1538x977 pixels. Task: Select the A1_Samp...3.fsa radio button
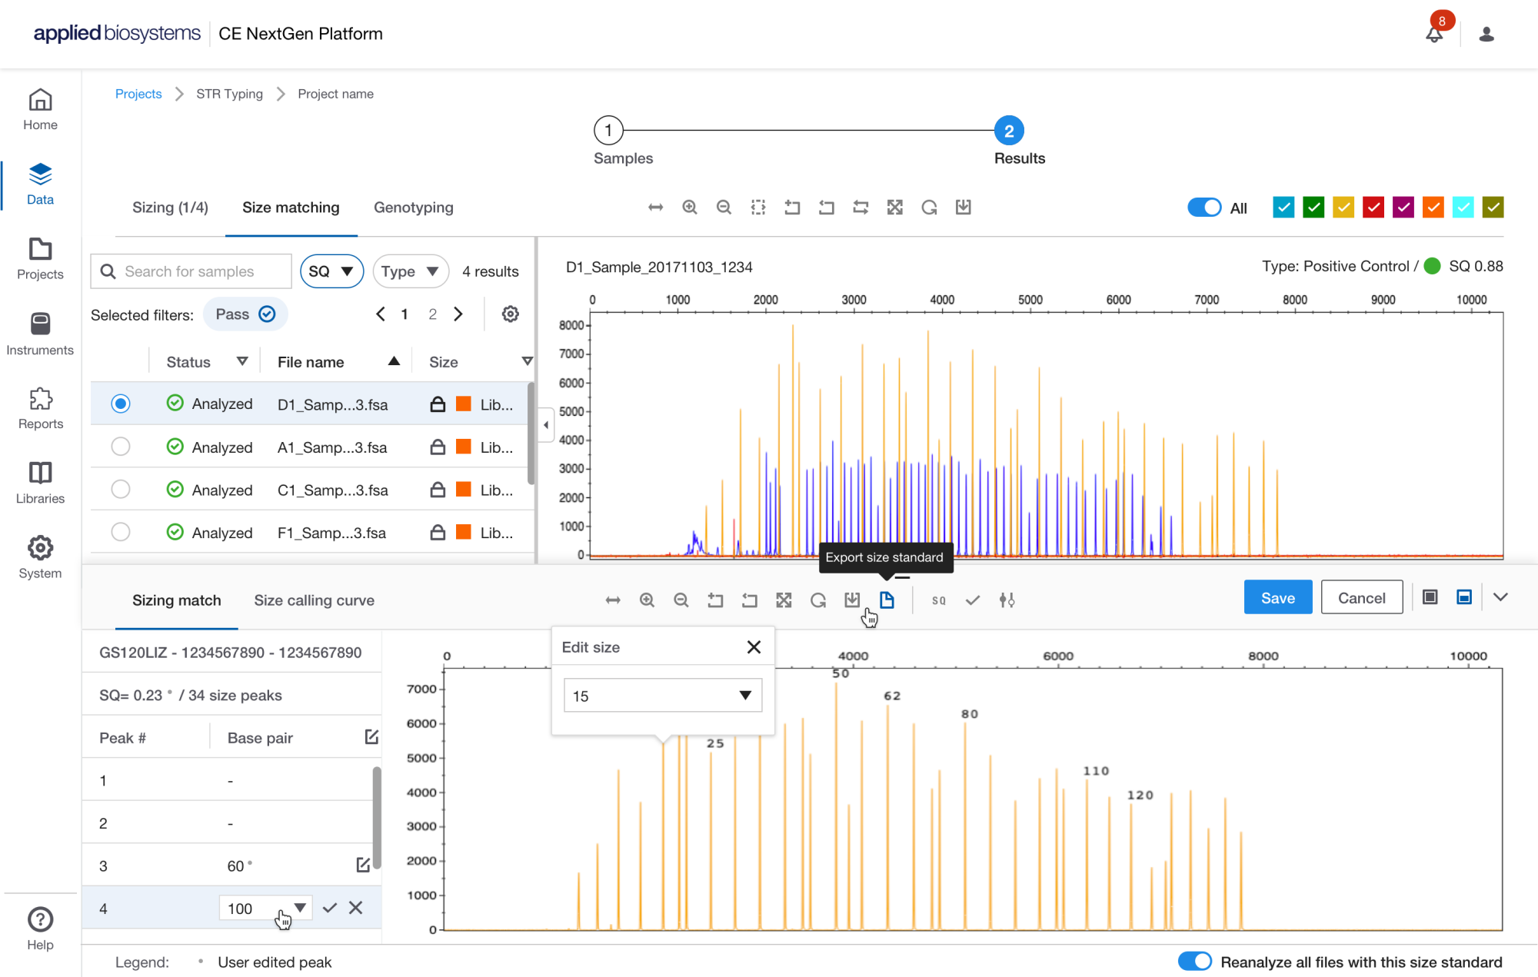pyautogui.click(x=121, y=447)
